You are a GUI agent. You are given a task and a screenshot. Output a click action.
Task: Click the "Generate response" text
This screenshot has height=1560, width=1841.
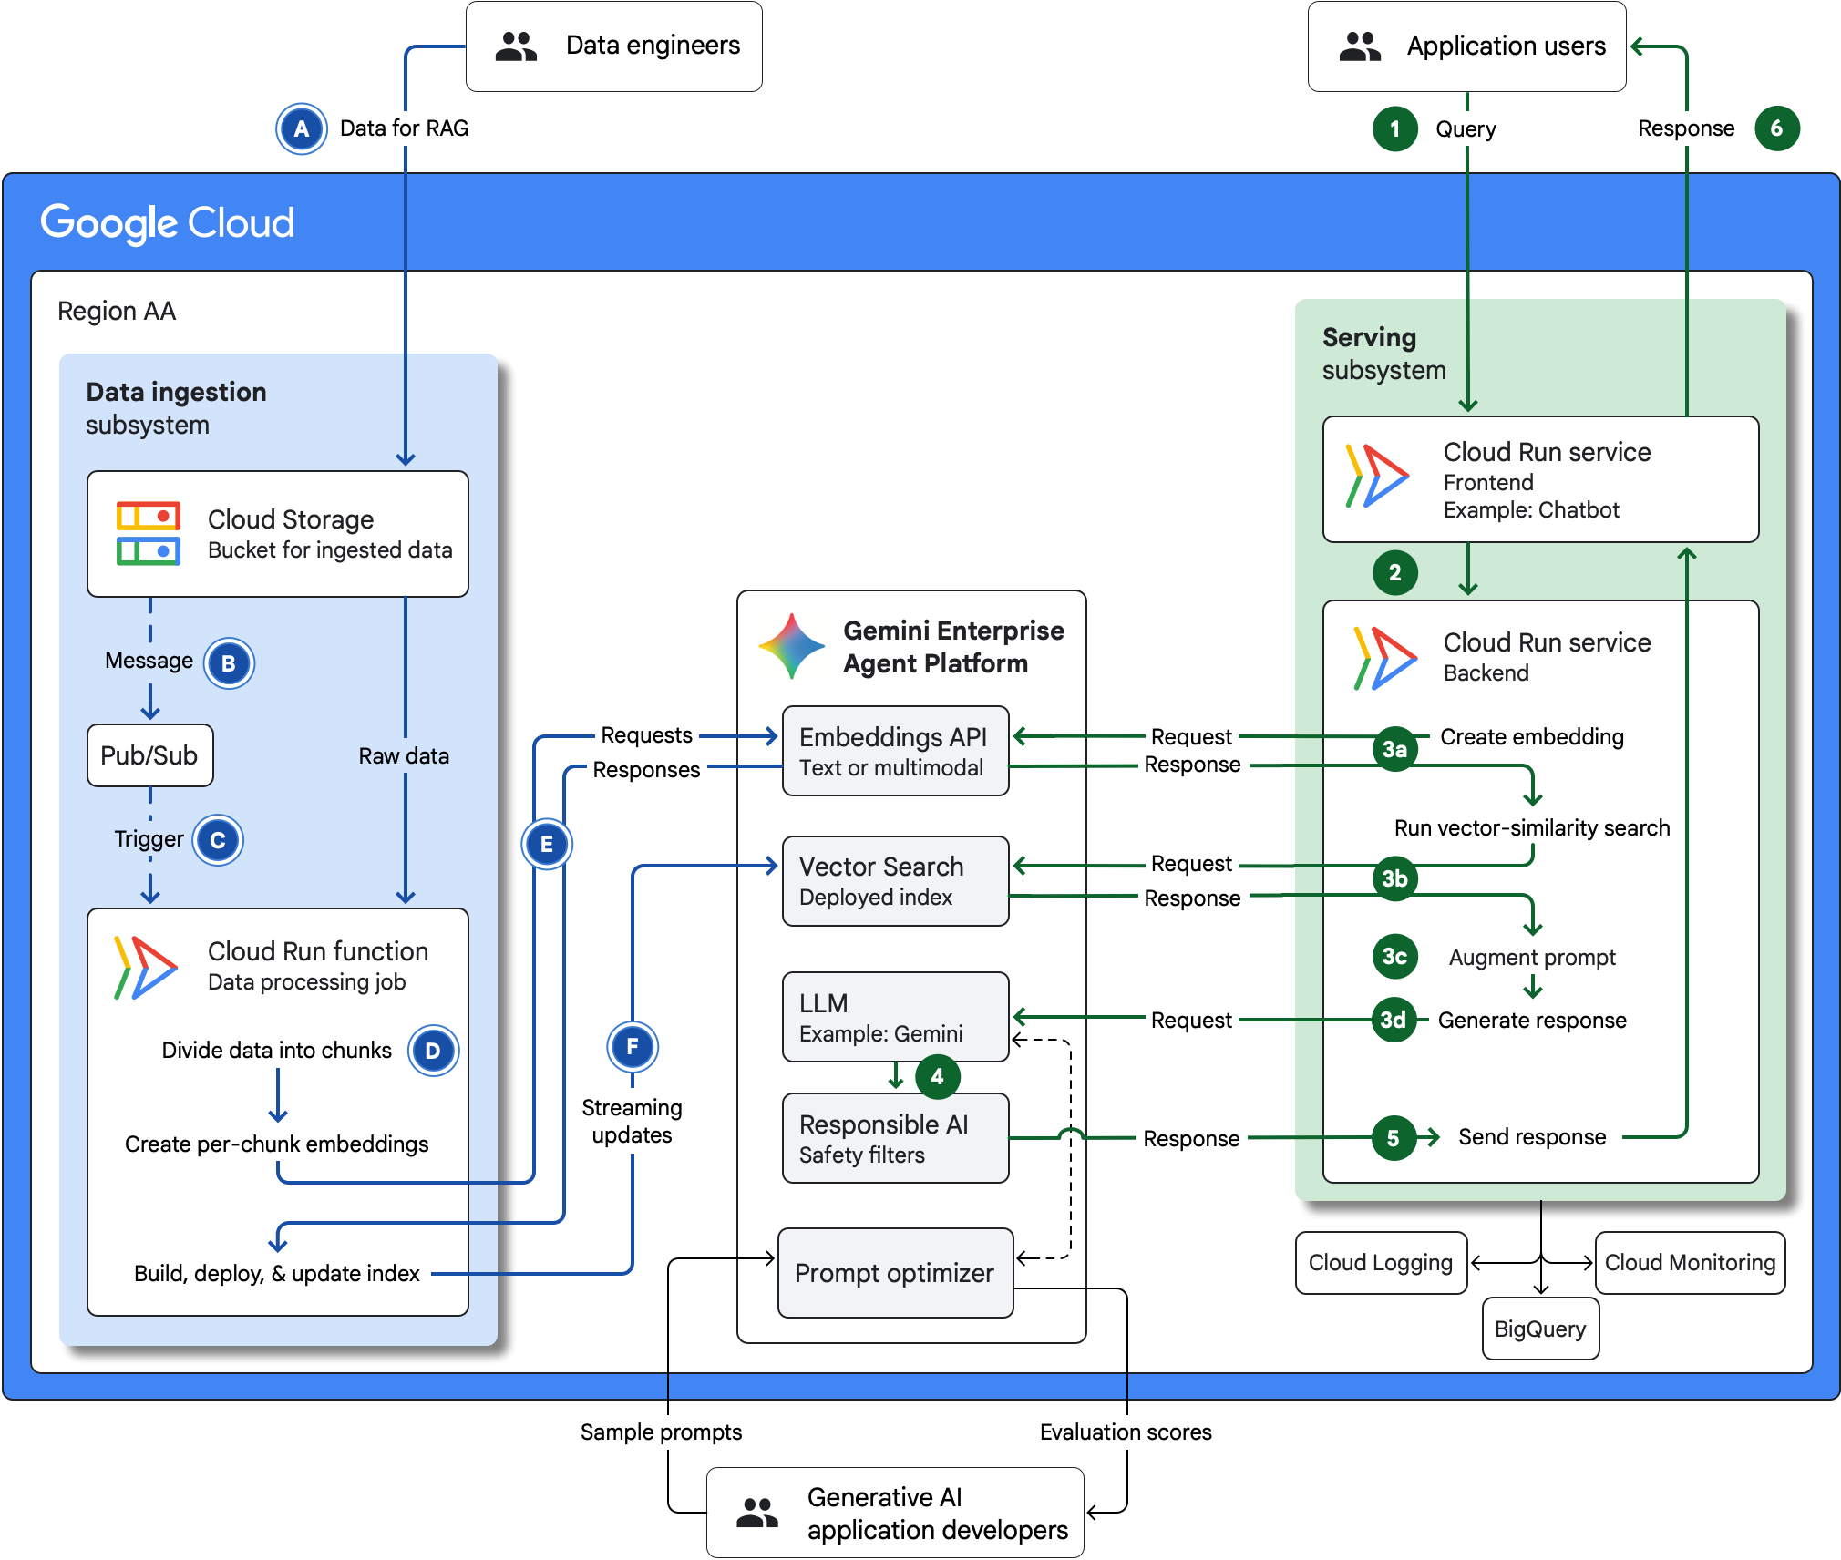[1532, 1021]
